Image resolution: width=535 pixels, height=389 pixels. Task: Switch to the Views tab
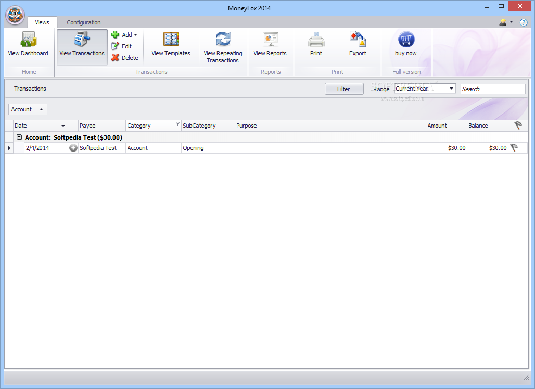[x=42, y=22]
